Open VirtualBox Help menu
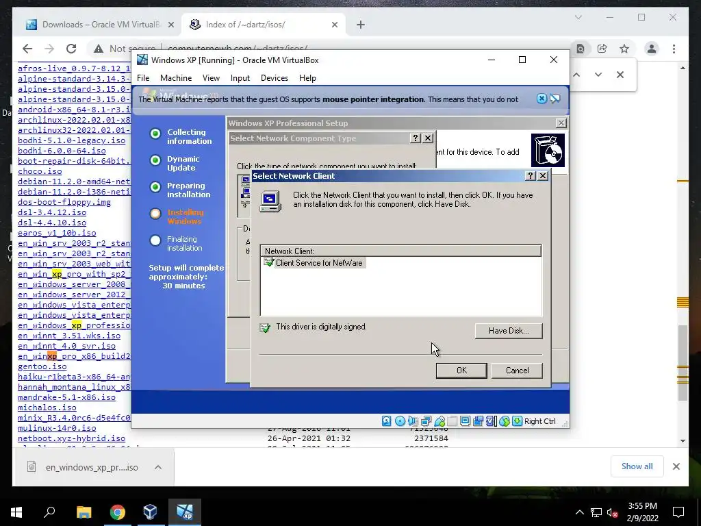The height and width of the screenshot is (526, 701). (x=307, y=78)
